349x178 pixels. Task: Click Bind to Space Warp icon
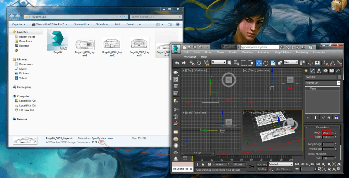coord(206,63)
